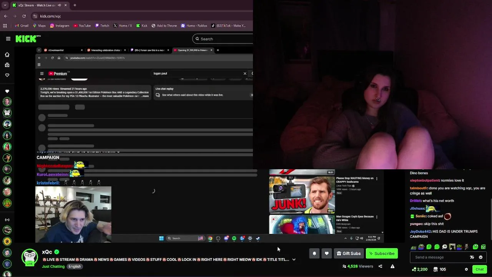The height and width of the screenshot is (277, 492).
Task: Expand the YouTube description ...more link
Action: pos(145,96)
